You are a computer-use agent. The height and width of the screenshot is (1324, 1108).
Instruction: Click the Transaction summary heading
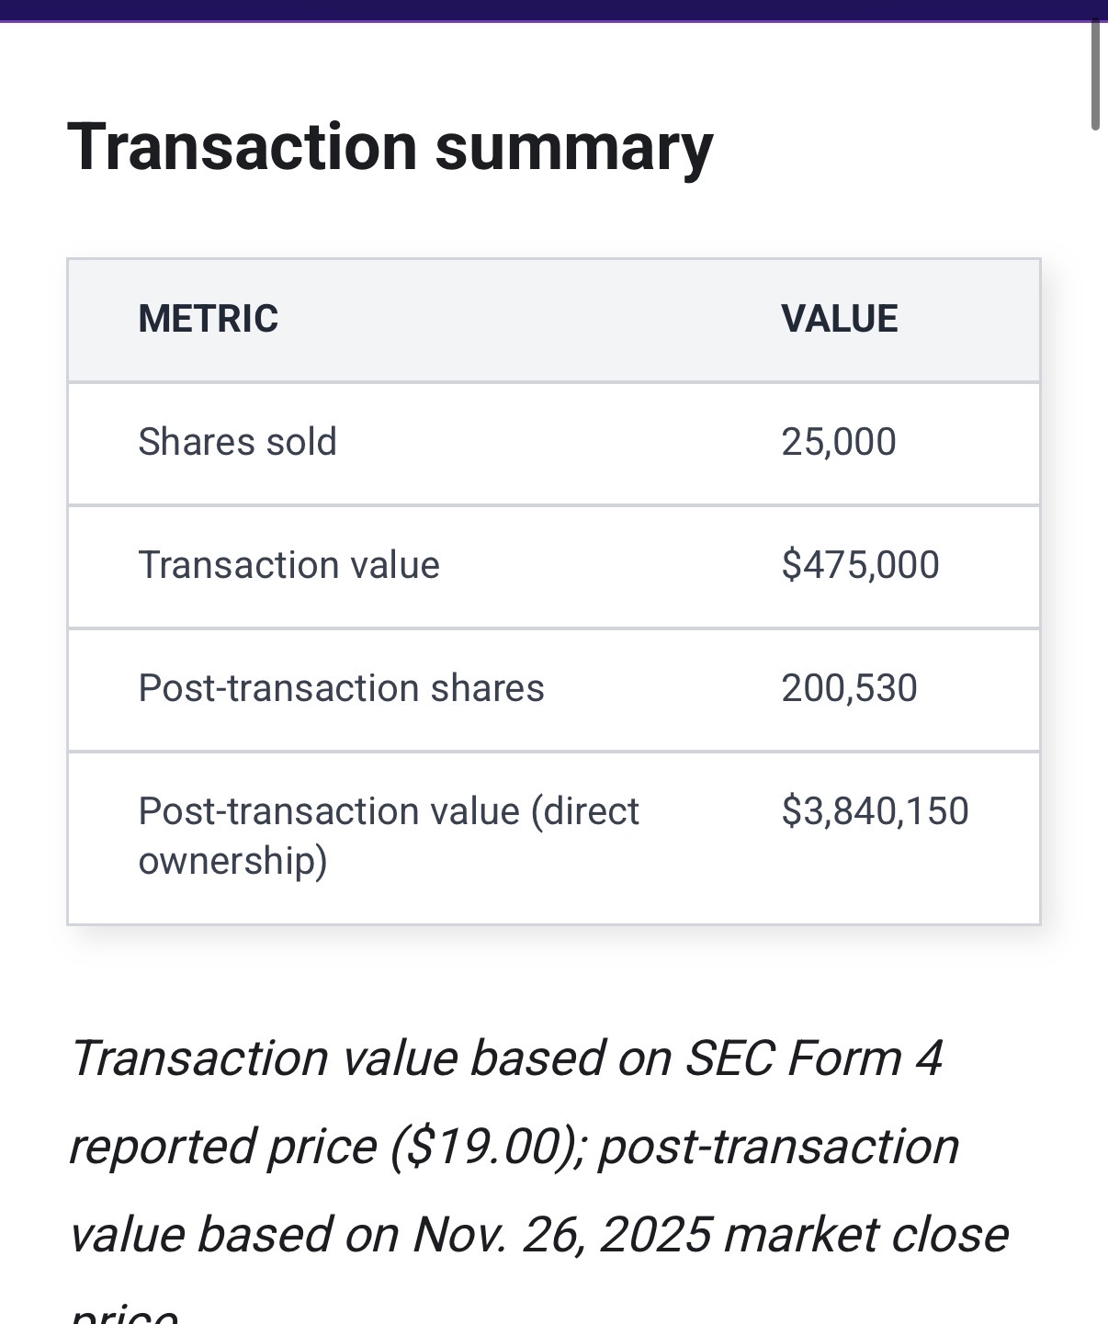tap(390, 147)
